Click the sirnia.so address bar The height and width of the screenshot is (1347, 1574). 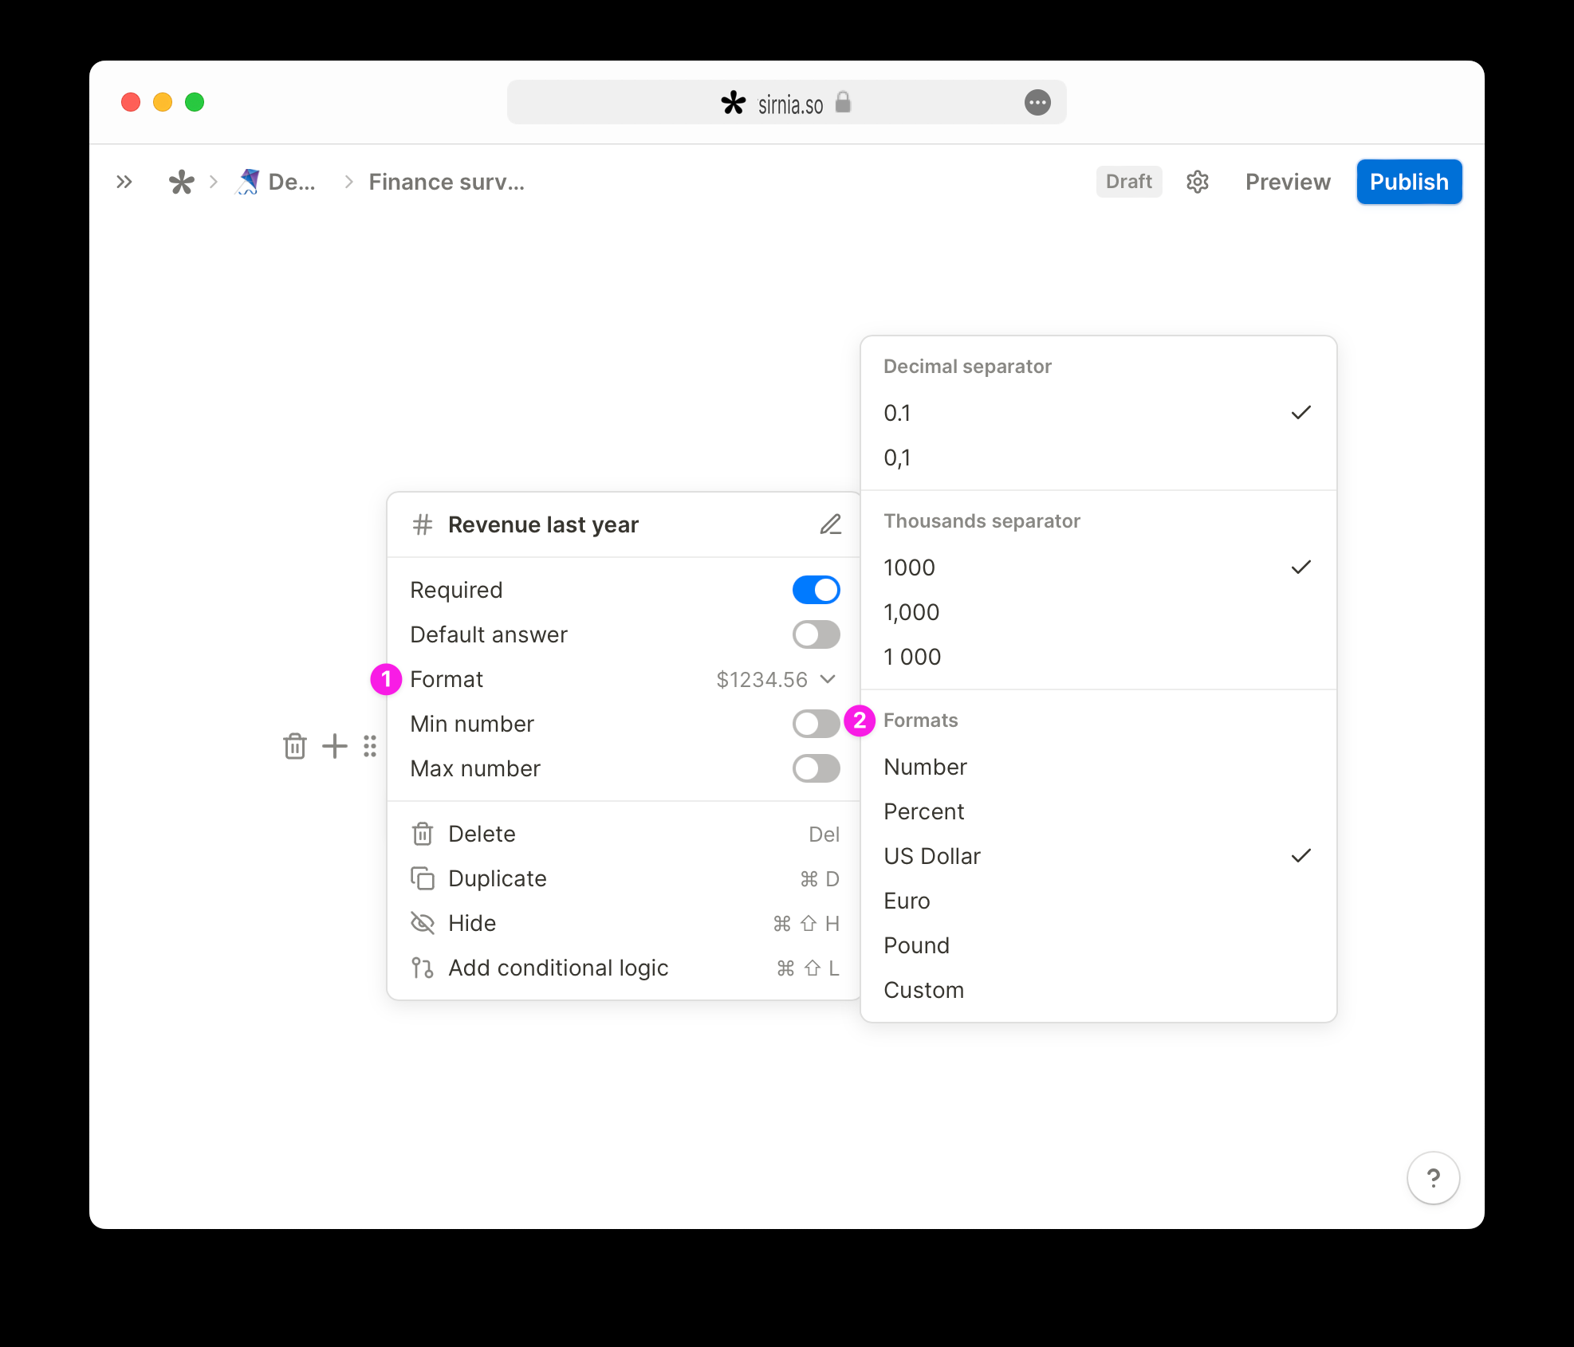786,102
